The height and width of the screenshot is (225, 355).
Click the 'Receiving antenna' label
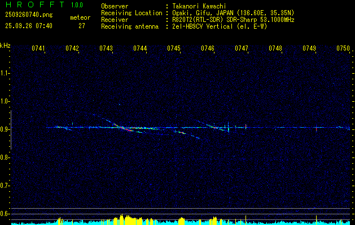click(x=130, y=26)
